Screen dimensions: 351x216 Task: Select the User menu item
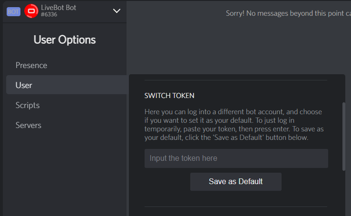[x=24, y=85]
